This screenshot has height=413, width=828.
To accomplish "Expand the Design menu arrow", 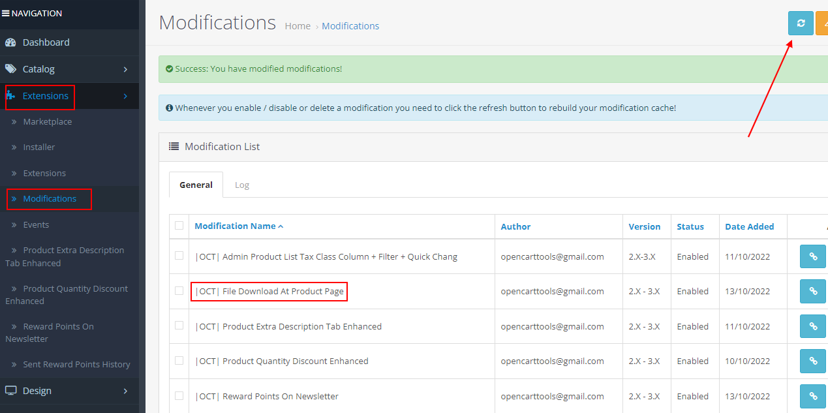I will pos(125,391).
